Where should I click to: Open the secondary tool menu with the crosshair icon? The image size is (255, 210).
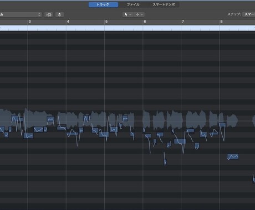pyautogui.click(x=139, y=14)
